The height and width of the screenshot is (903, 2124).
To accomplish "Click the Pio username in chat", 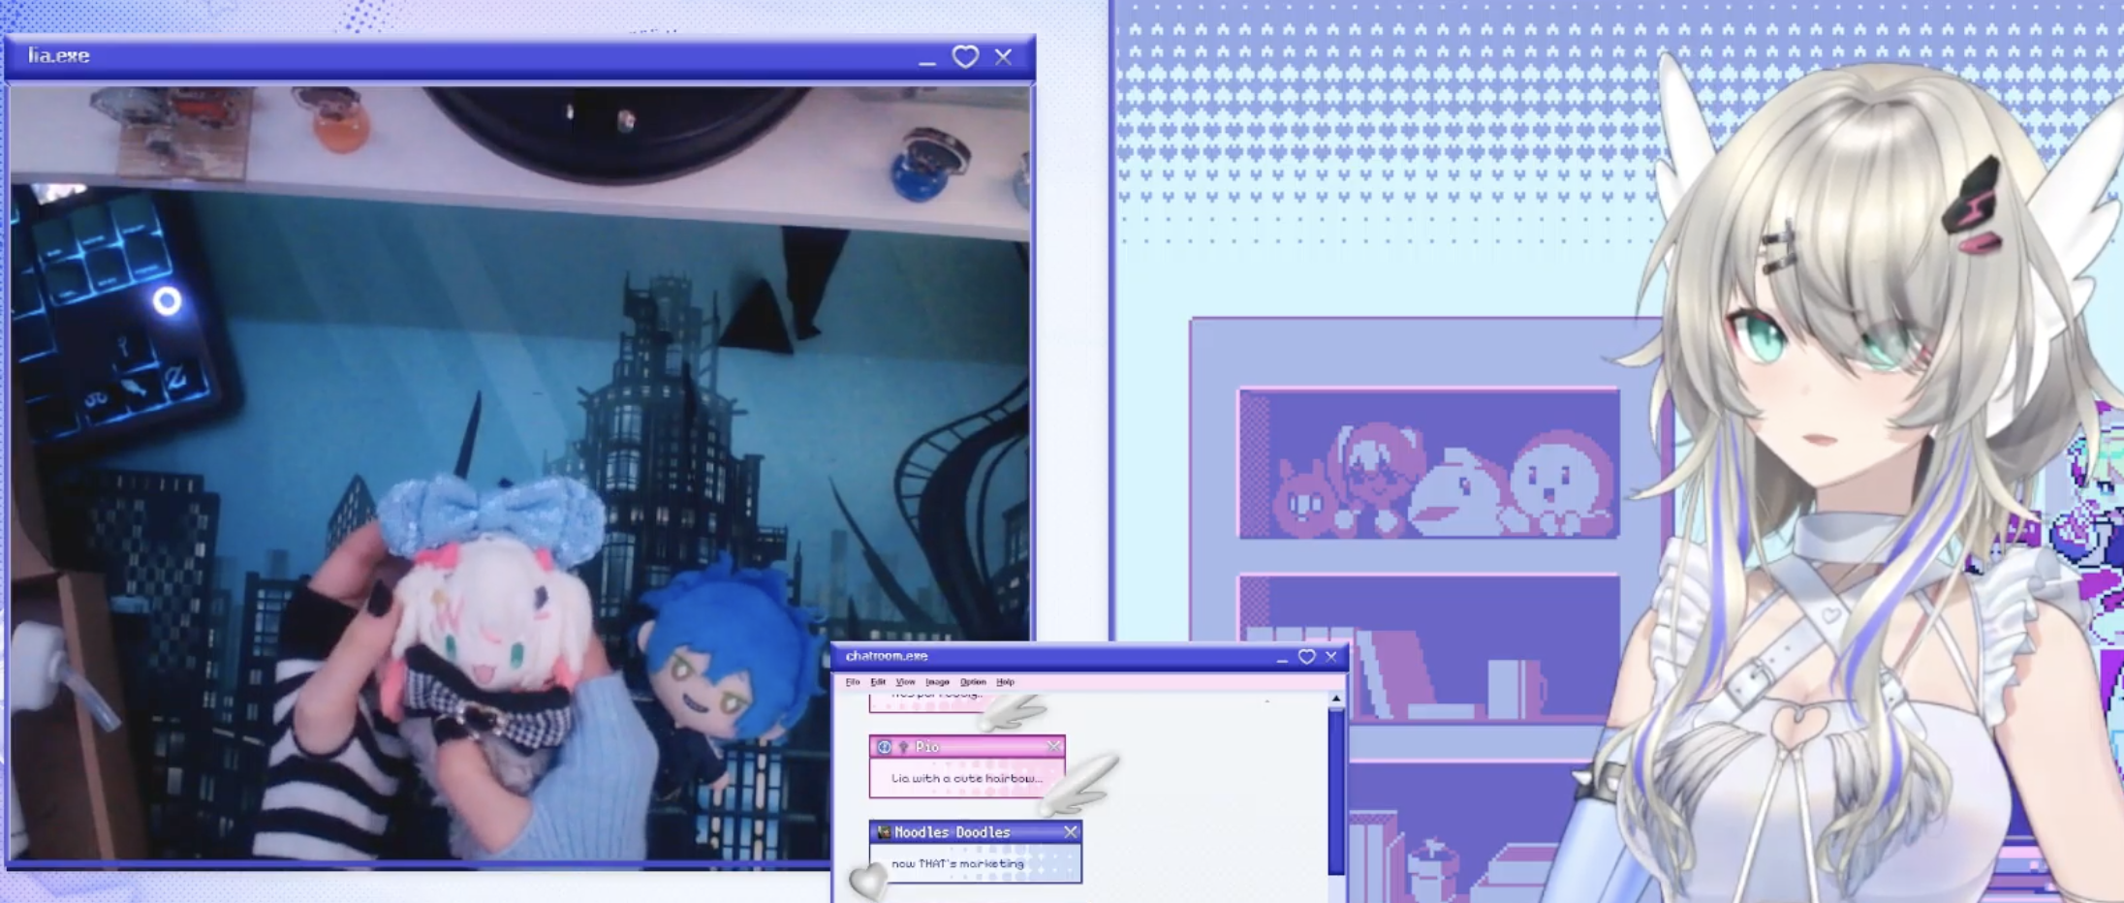I will tap(927, 747).
